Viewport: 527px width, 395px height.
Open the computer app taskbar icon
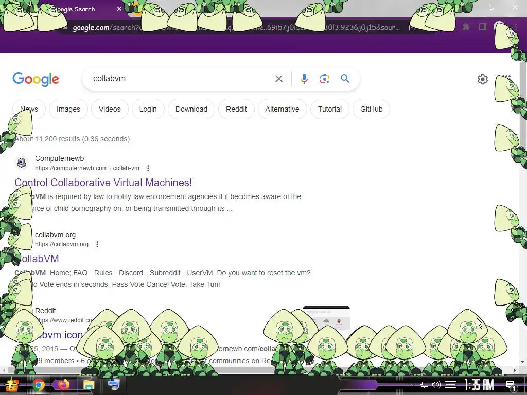(114, 385)
